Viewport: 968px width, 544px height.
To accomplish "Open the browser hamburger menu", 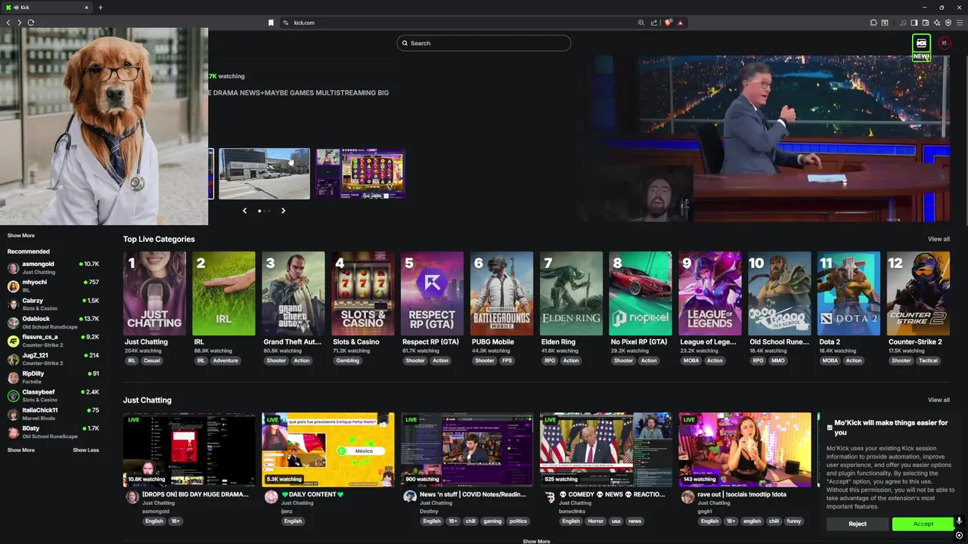I will coord(960,23).
